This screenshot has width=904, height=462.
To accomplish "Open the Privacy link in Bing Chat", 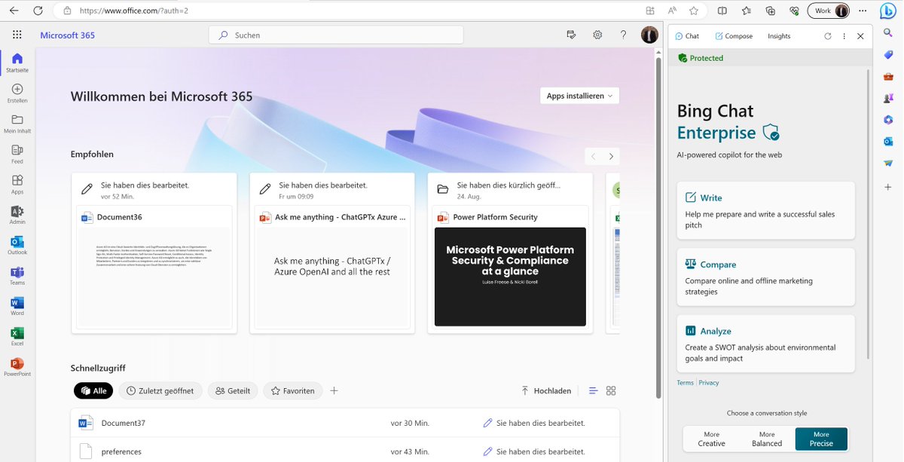I will pos(708,382).
